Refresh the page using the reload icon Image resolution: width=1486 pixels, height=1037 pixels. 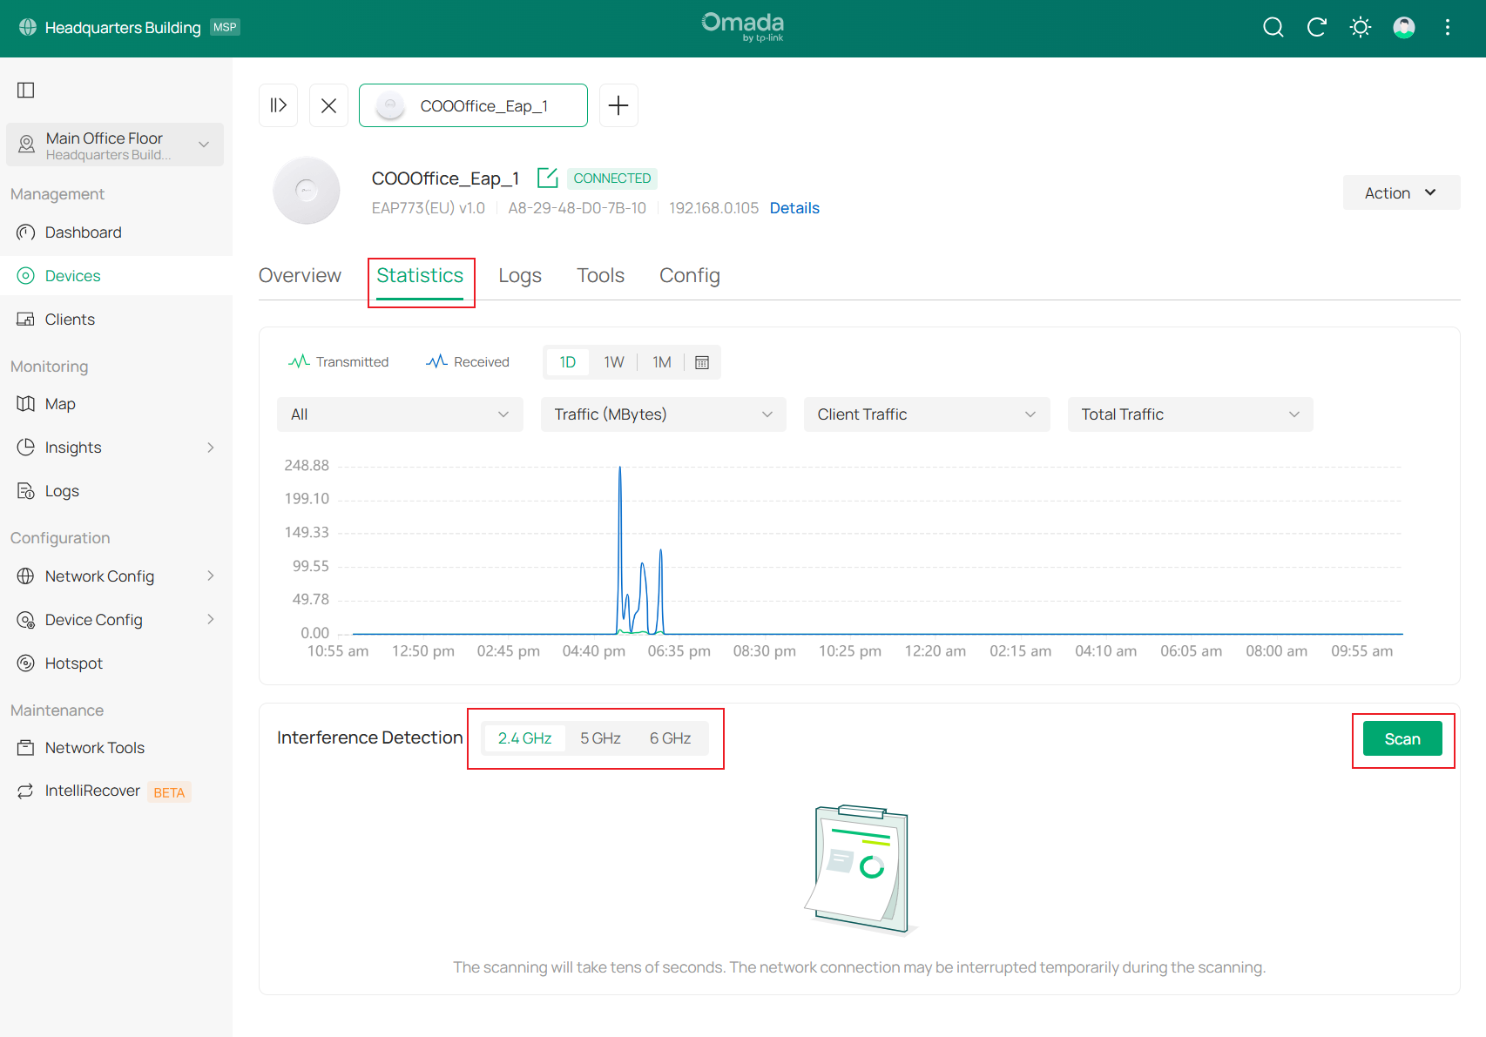[x=1316, y=27]
